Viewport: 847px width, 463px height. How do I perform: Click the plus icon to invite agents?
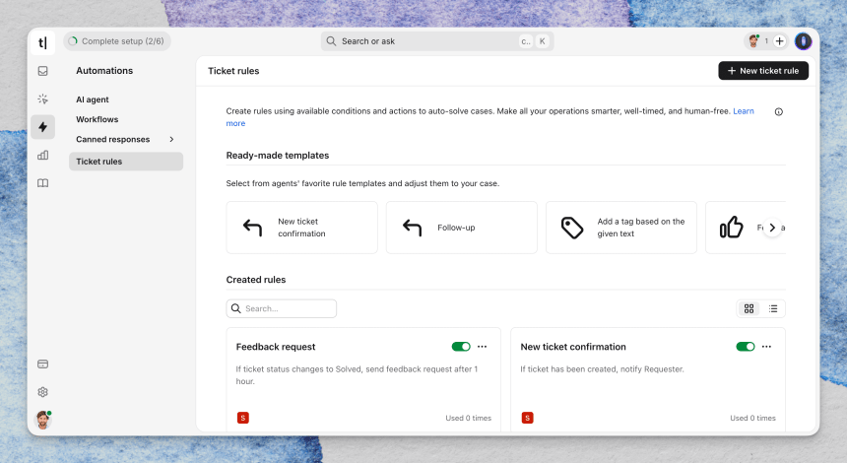[779, 41]
